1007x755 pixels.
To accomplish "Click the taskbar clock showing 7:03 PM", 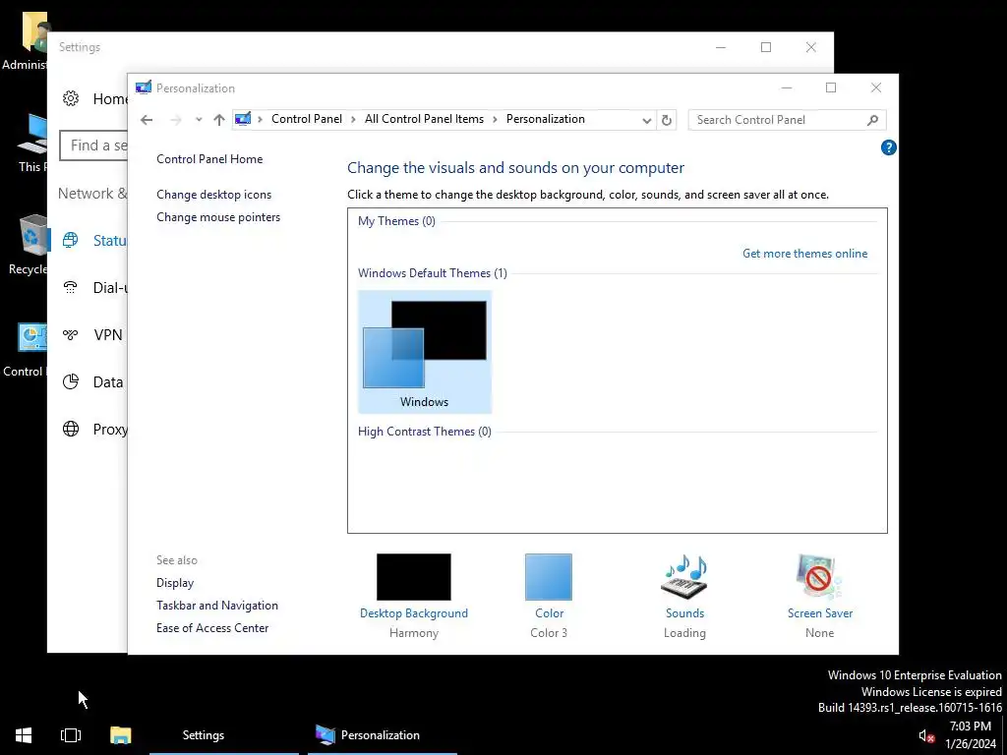I will pos(970,735).
